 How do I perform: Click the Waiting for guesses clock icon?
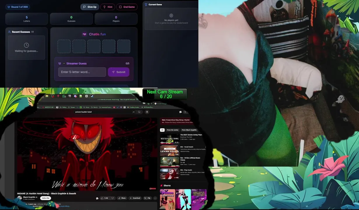[x=26, y=45]
